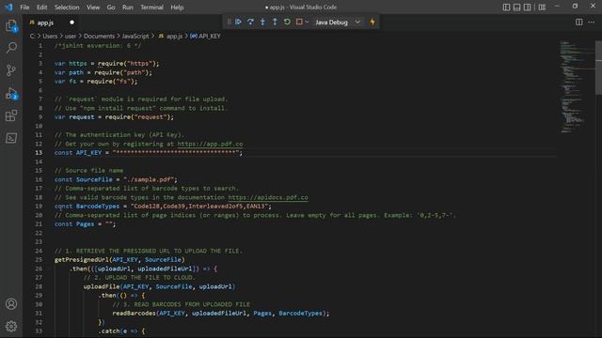This screenshot has height=338, width=602.
Task: Select the app.js editor tab
Action: tap(52, 23)
